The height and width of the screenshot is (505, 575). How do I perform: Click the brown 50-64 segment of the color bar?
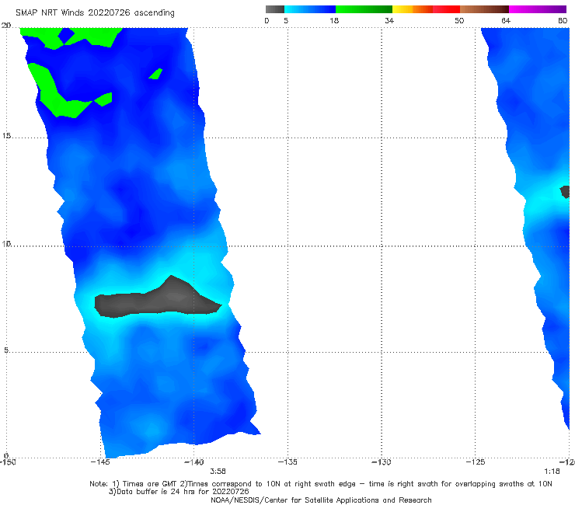pyautogui.click(x=484, y=9)
